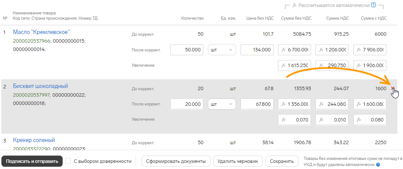Click the quantity field of Масло Кремлевское
Viewport: 403px width, 169px height.
[x=187, y=50]
